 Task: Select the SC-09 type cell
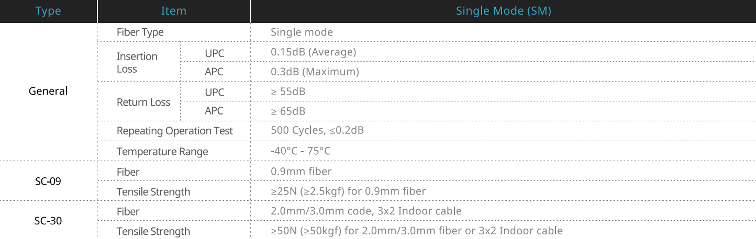click(48, 181)
